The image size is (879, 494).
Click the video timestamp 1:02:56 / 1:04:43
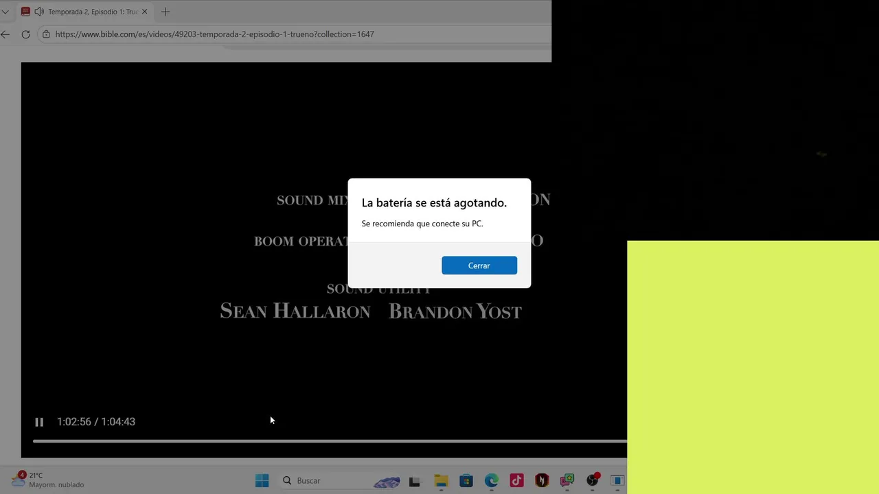[96, 422]
